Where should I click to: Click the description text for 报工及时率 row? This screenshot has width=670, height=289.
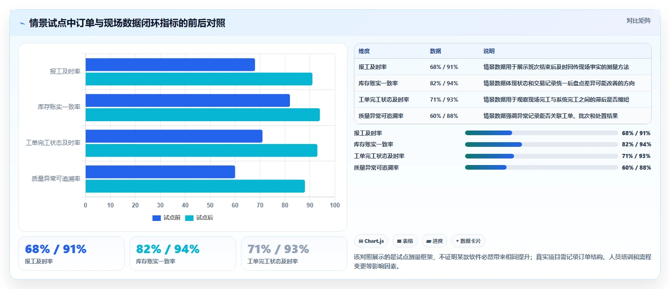[x=556, y=67]
